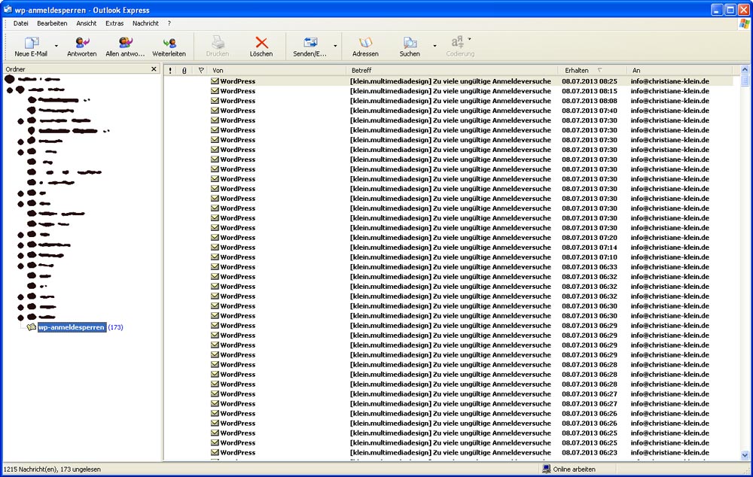Click the flag column header
753x477 pixels.
pyautogui.click(x=201, y=71)
